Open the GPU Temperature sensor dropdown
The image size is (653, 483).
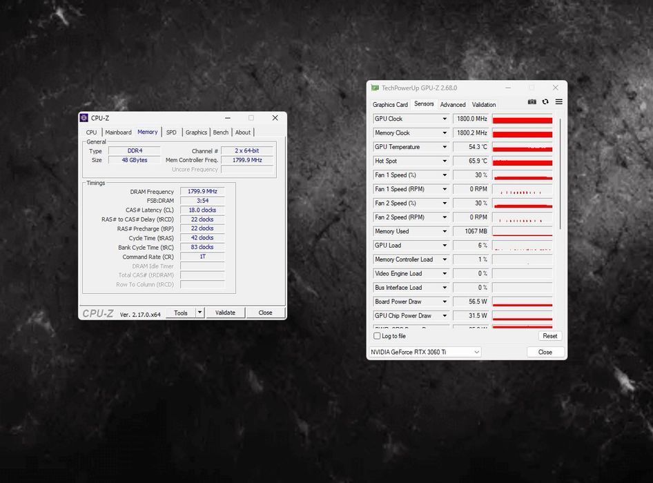[445, 147]
